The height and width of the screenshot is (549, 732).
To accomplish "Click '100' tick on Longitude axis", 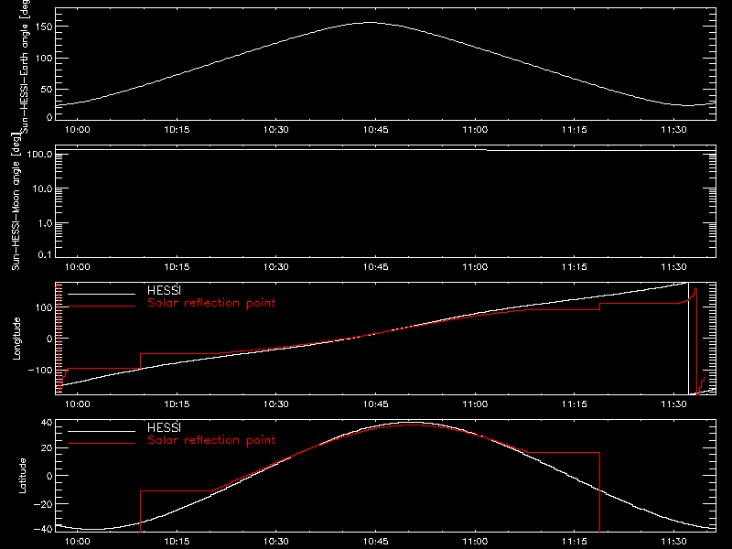I will [x=45, y=307].
